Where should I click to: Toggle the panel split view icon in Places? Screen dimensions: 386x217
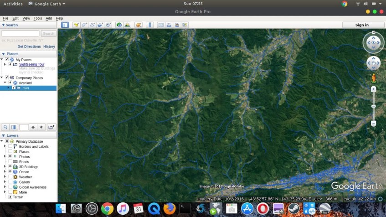coord(14,127)
